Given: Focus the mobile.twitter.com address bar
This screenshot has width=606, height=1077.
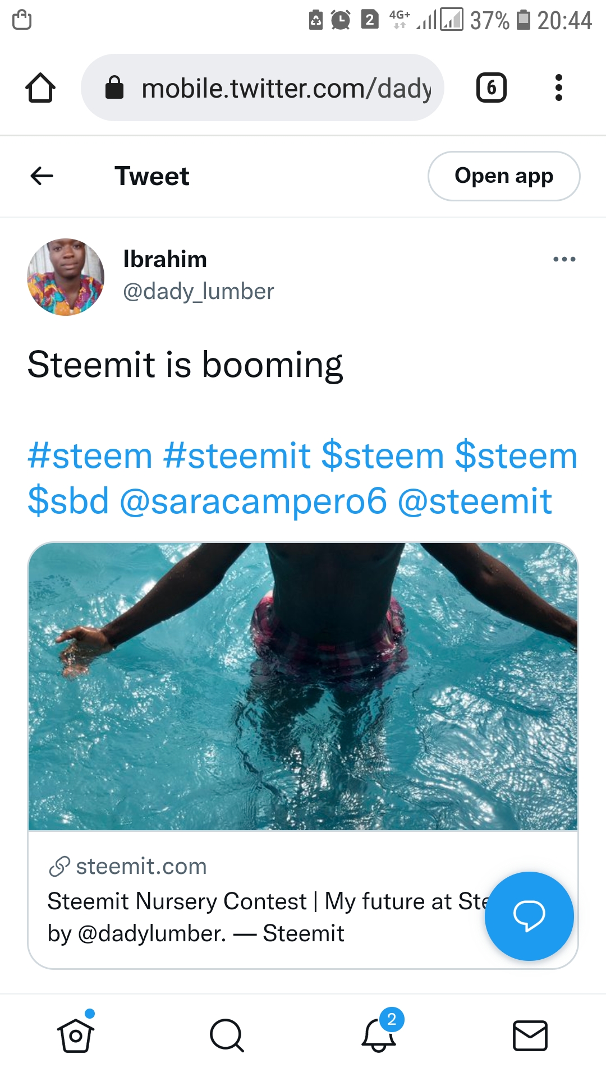Looking at the screenshot, I should pos(263,88).
